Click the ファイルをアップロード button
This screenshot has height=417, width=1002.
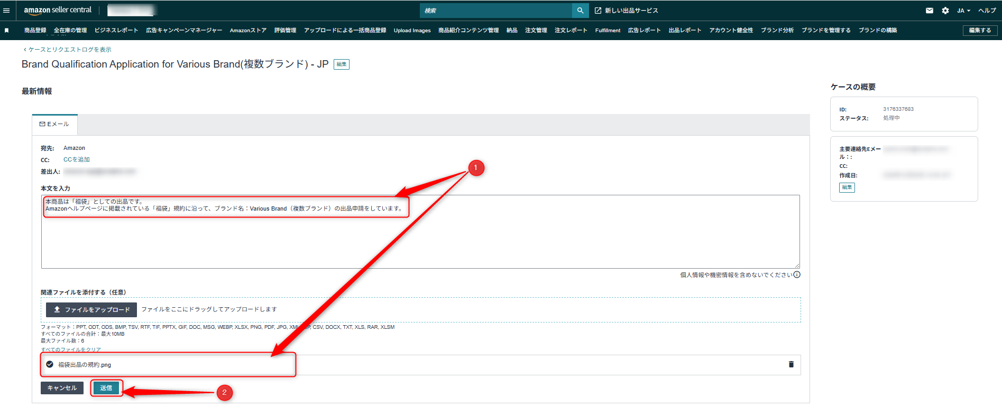[91, 310]
